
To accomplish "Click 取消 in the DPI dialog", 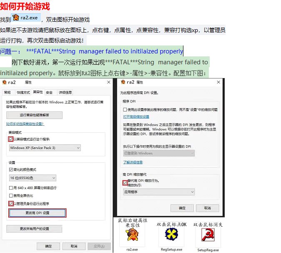I will click(x=207, y=208).
